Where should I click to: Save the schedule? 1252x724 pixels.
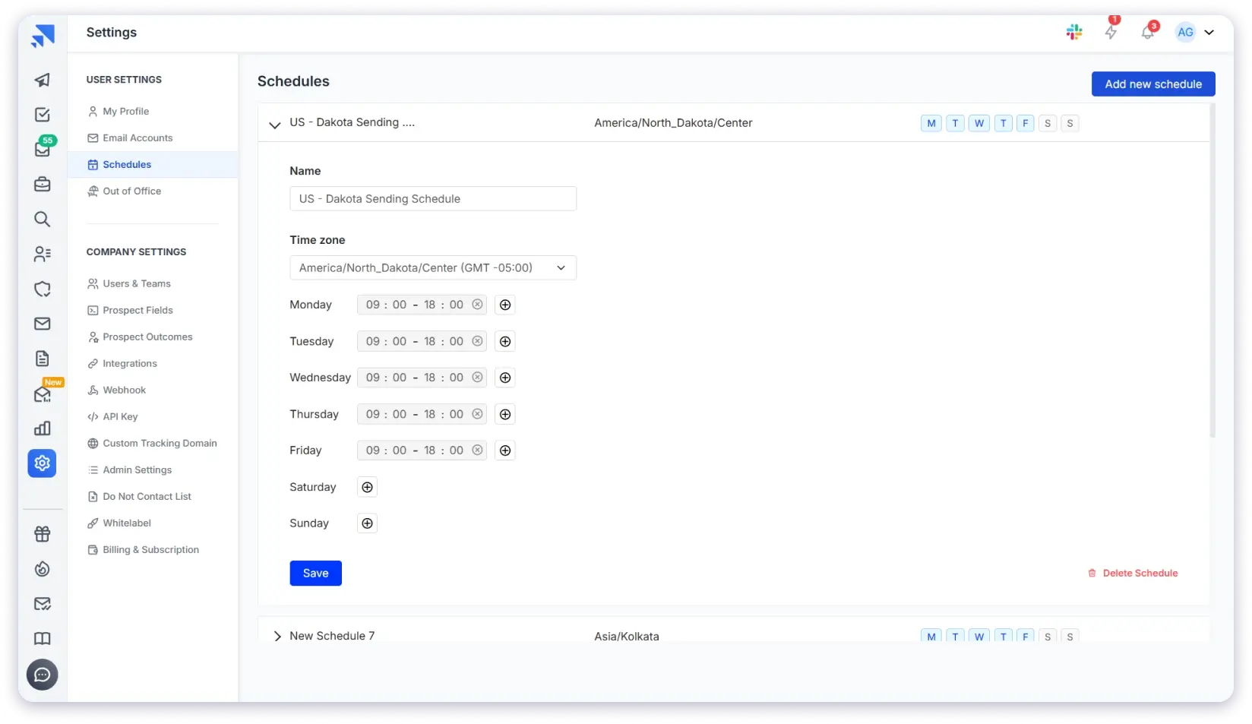click(315, 573)
